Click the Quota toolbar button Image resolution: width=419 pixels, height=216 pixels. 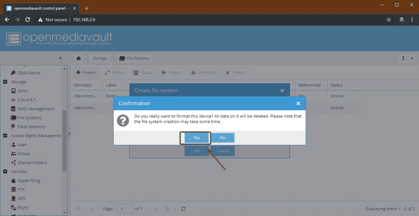(x=143, y=72)
